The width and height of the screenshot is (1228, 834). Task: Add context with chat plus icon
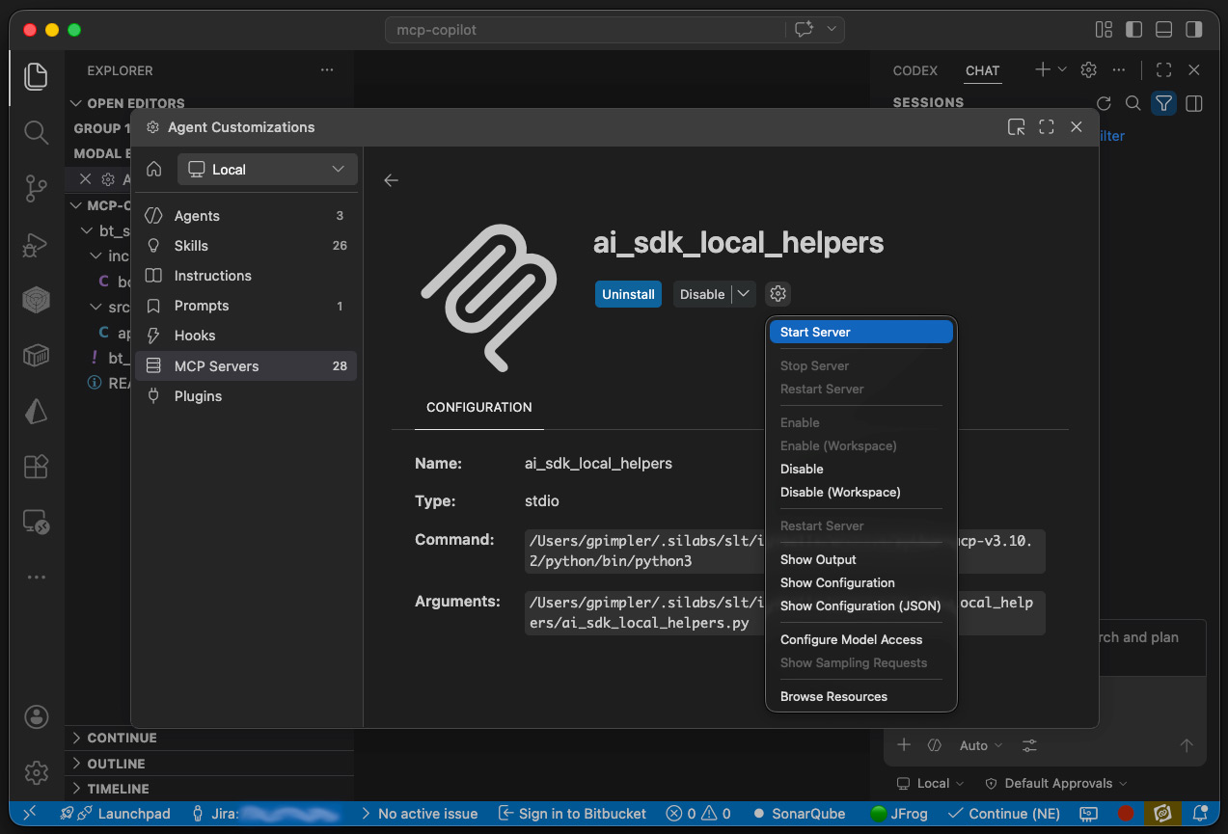click(x=904, y=745)
